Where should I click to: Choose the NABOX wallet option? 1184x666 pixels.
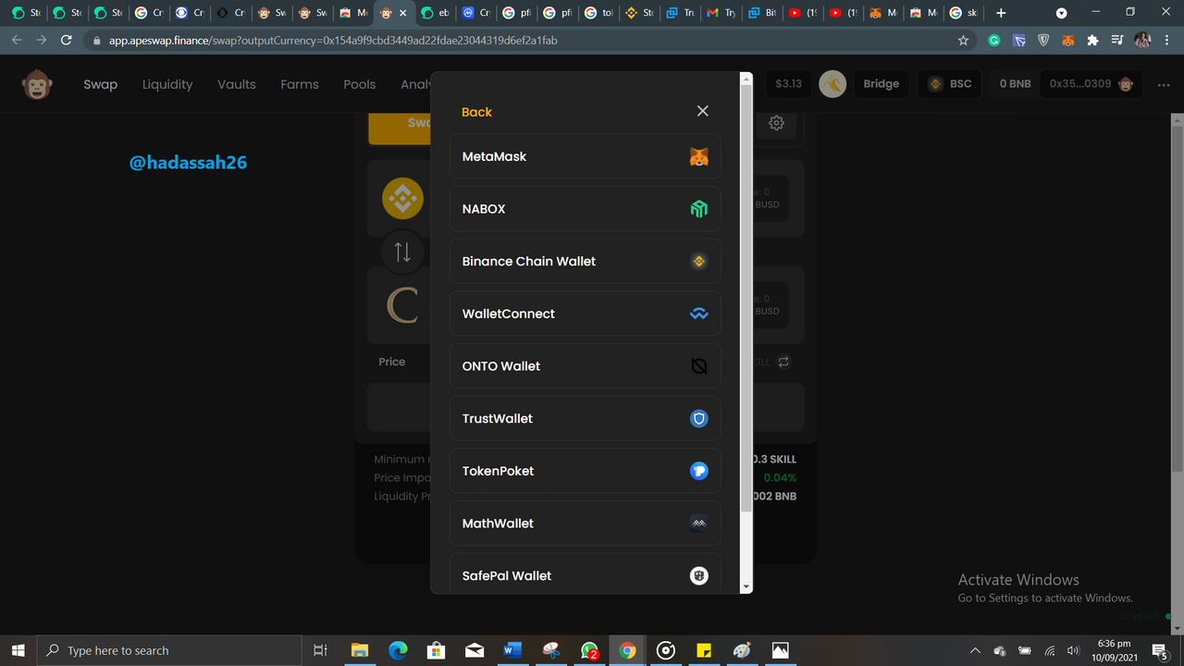585,209
